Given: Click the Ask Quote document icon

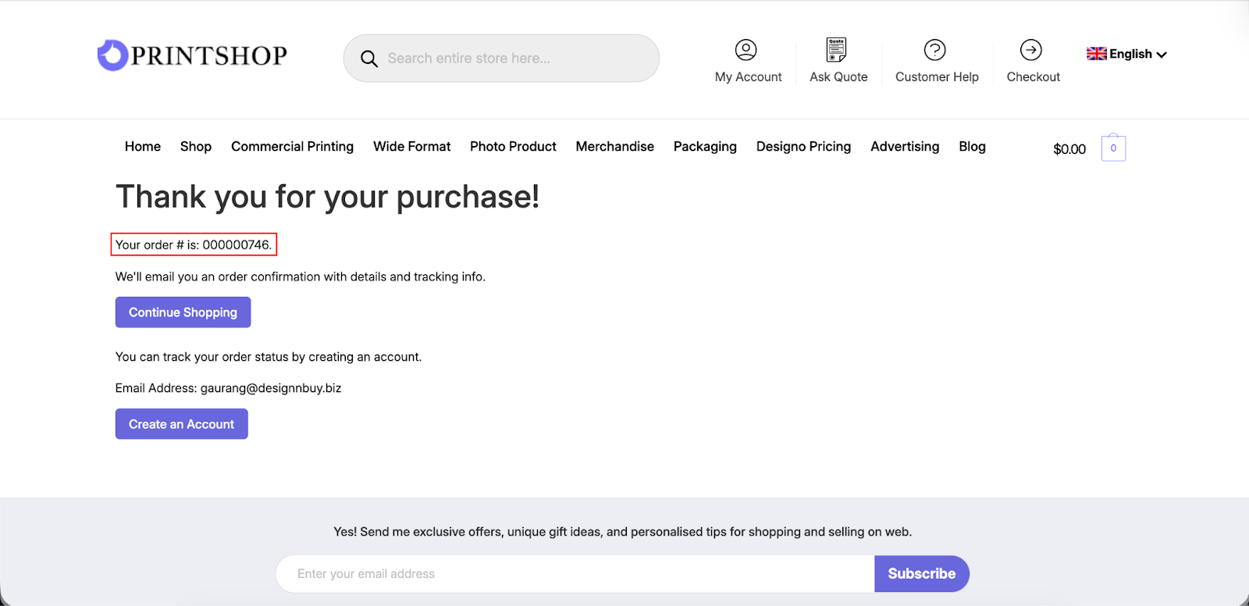Looking at the screenshot, I should click(836, 50).
